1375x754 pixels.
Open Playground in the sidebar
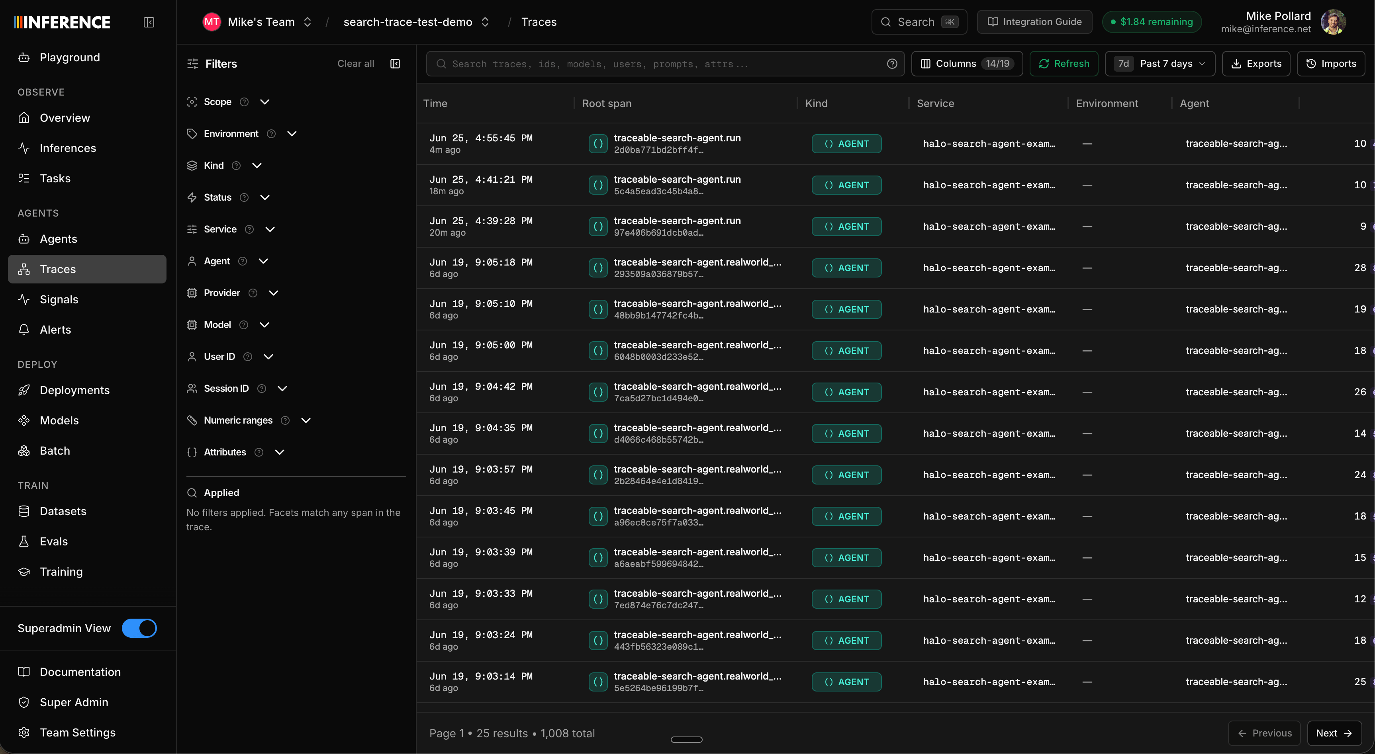click(x=87, y=57)
